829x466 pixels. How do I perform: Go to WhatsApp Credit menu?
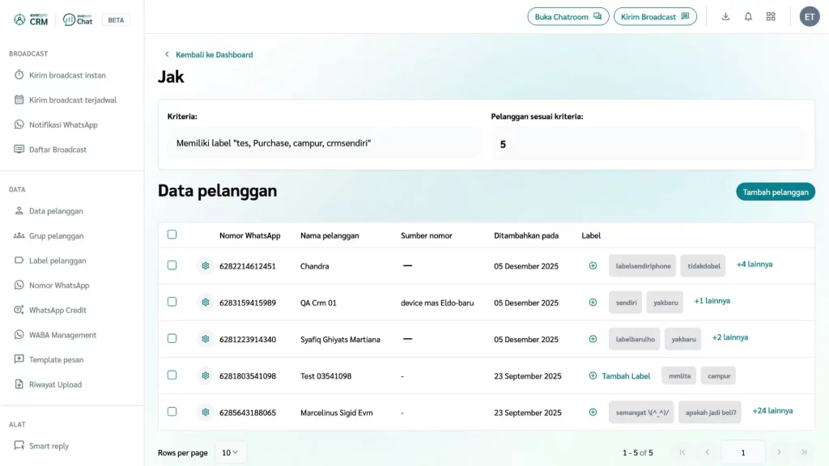click(57, 311)
